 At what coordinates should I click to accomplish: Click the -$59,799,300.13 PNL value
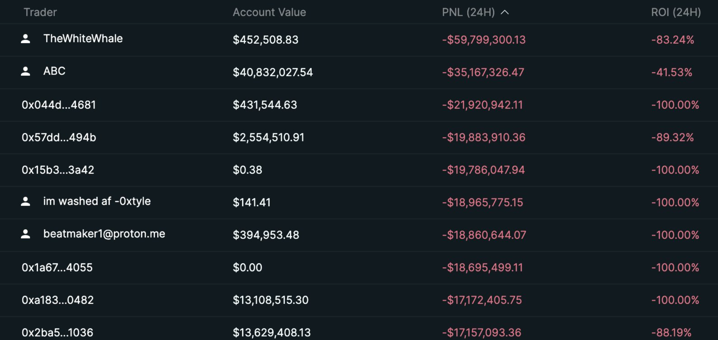[484, 40]
